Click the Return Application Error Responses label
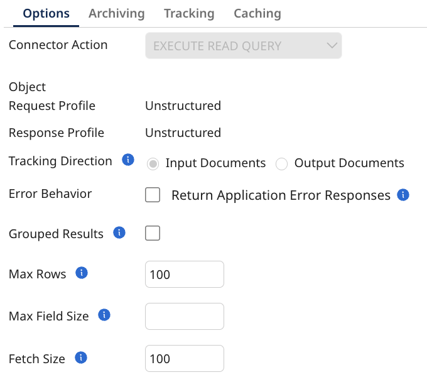Screen dimensions: 427x382 tap(281, 195)
